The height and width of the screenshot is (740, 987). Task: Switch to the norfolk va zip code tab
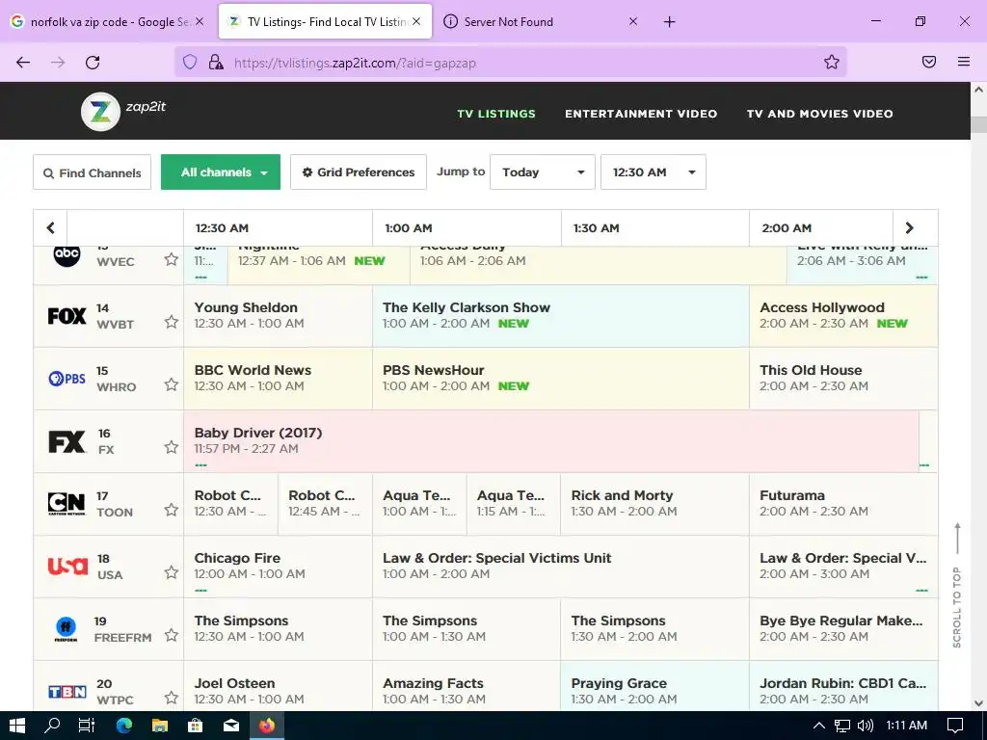click(106, 21)
